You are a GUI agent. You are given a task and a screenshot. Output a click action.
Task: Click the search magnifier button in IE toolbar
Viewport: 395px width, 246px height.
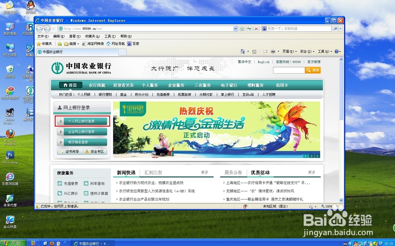pos(335,28)
